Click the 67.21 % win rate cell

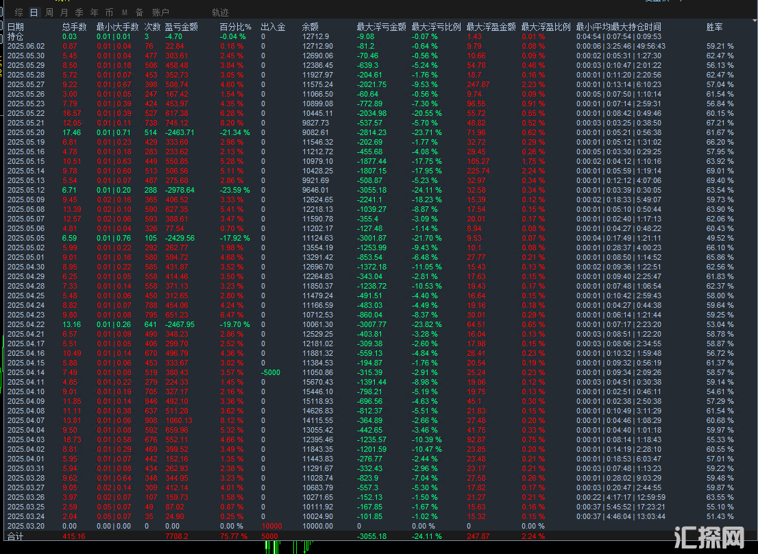(720, 123)
